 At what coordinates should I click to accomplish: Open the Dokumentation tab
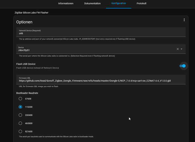tap(93, 3)
